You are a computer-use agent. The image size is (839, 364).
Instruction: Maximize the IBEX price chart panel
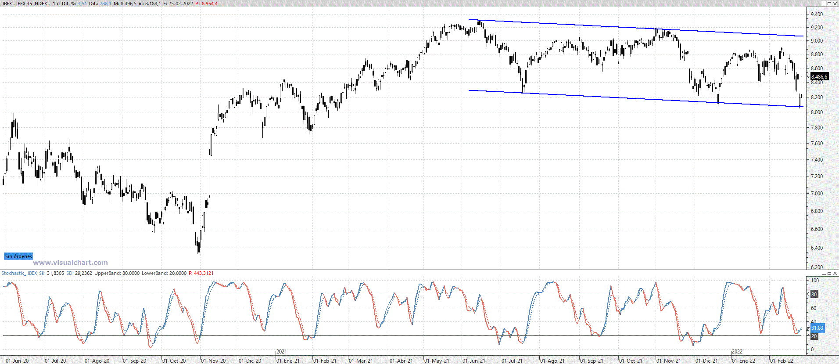(829, 4)
